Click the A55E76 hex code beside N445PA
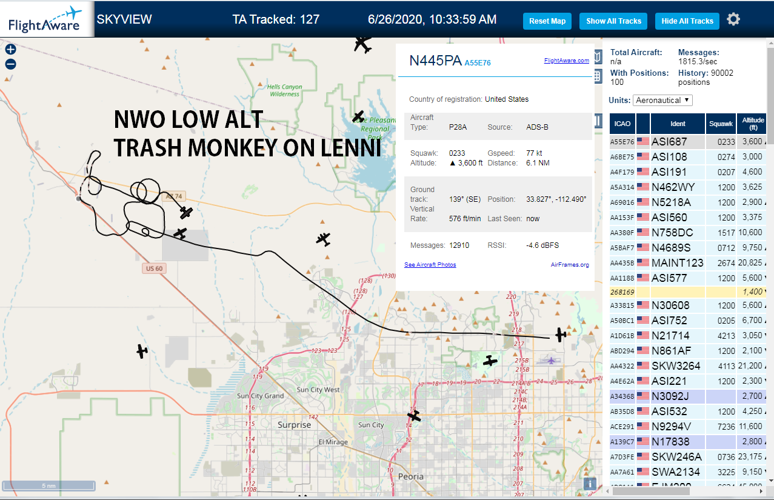 pos(478,62)
